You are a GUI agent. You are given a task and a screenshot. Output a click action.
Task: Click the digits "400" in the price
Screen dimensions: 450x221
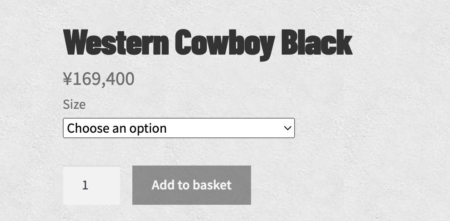tap(122, 79)
